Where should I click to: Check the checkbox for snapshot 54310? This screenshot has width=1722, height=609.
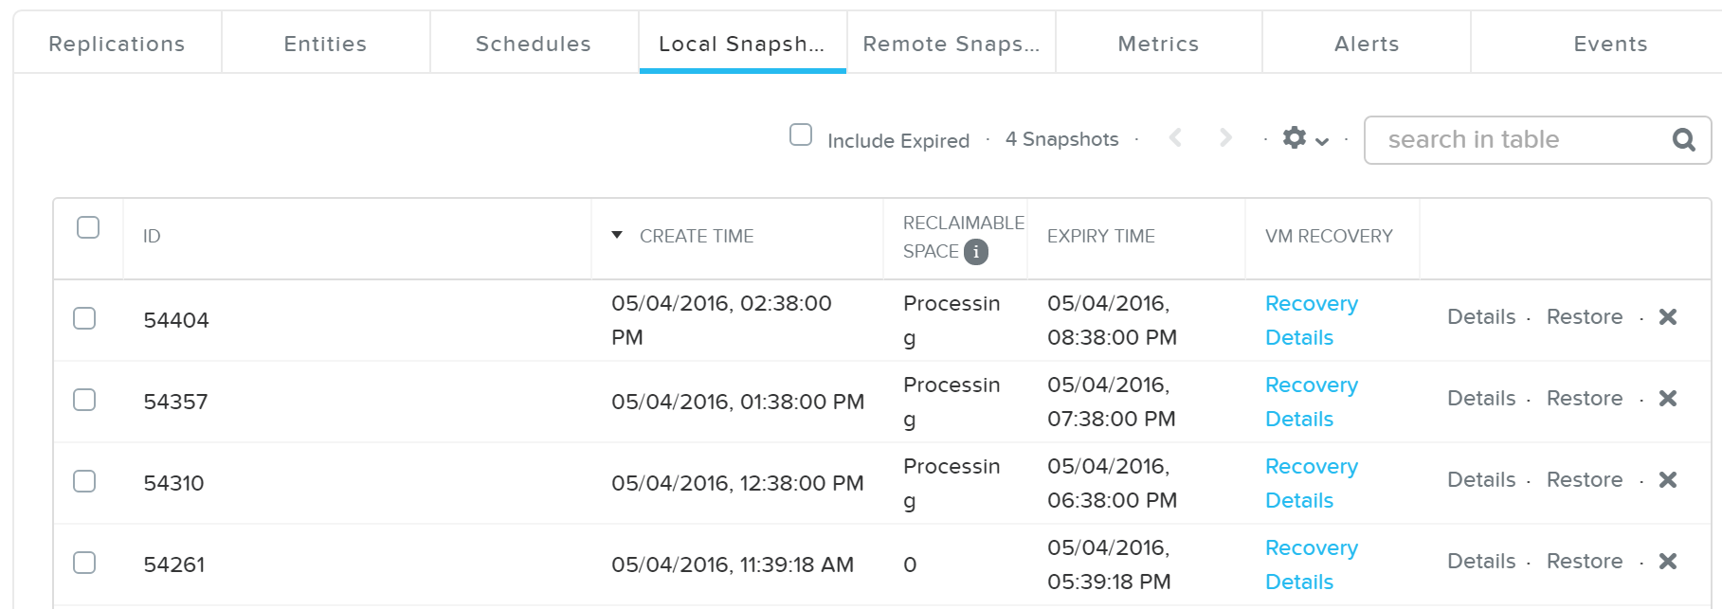(x=84, y=481)
